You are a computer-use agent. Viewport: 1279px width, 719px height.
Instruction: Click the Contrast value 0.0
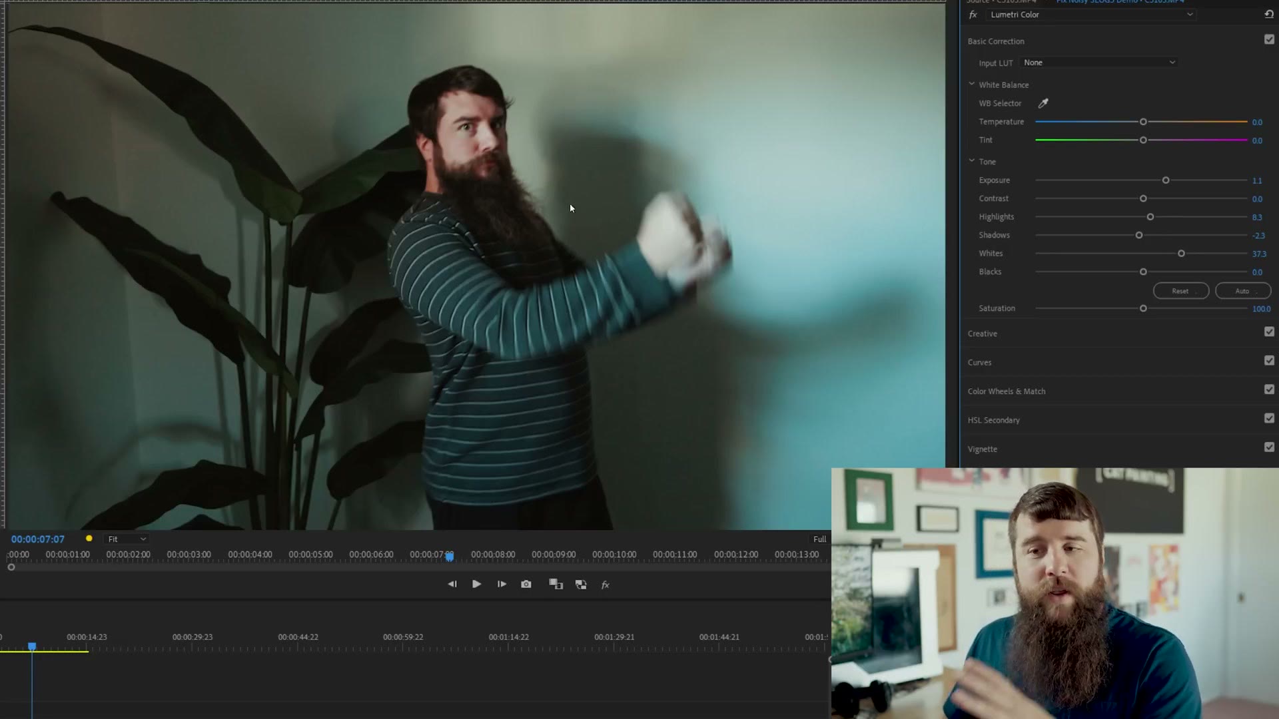click(x=1257, y=199)
